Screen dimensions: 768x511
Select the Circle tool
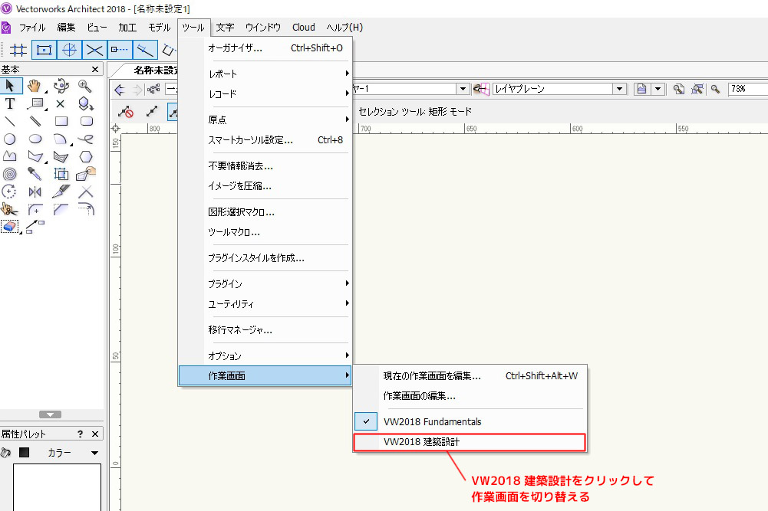pyautogui.click(x=10, y=139)
